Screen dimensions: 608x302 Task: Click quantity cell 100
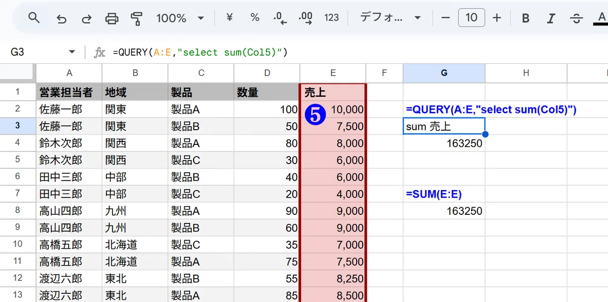[x=267, y=109]
